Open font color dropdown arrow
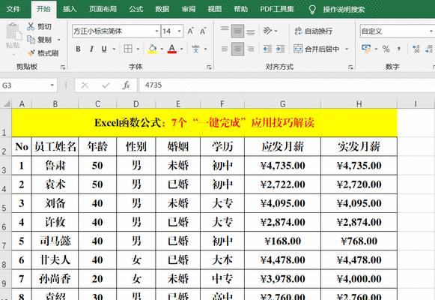 [x=182, y=49]
